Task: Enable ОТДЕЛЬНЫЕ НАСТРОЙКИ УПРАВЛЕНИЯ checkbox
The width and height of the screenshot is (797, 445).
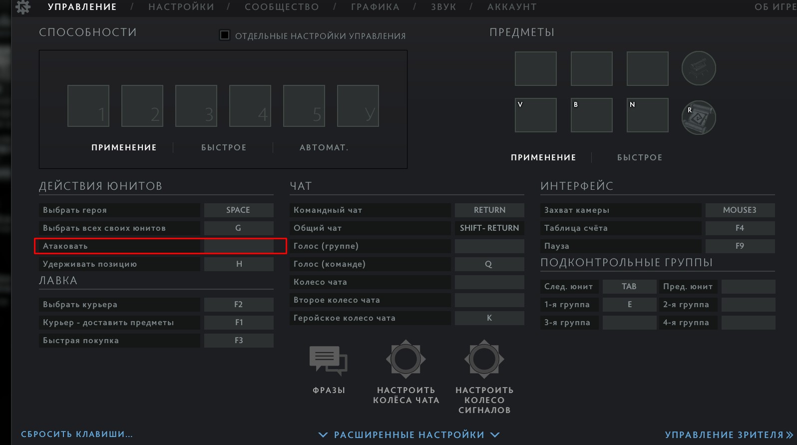Action: (225, 35)
